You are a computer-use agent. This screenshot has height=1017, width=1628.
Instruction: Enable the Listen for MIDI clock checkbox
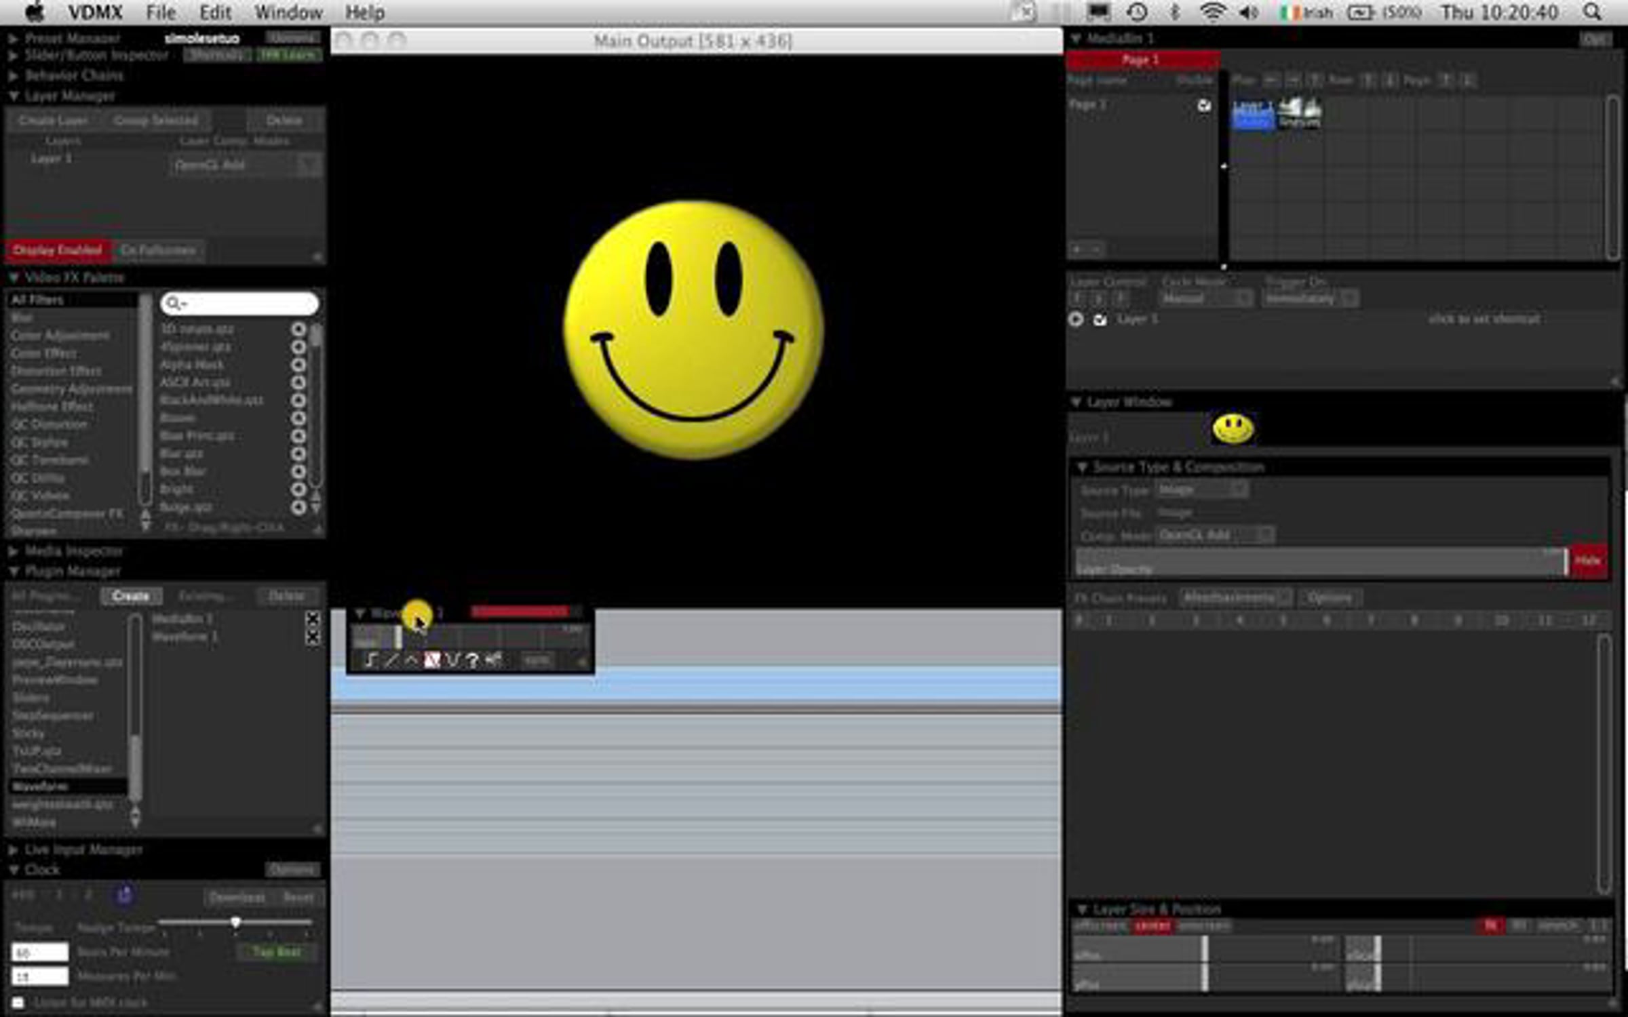pos(18,1002)
